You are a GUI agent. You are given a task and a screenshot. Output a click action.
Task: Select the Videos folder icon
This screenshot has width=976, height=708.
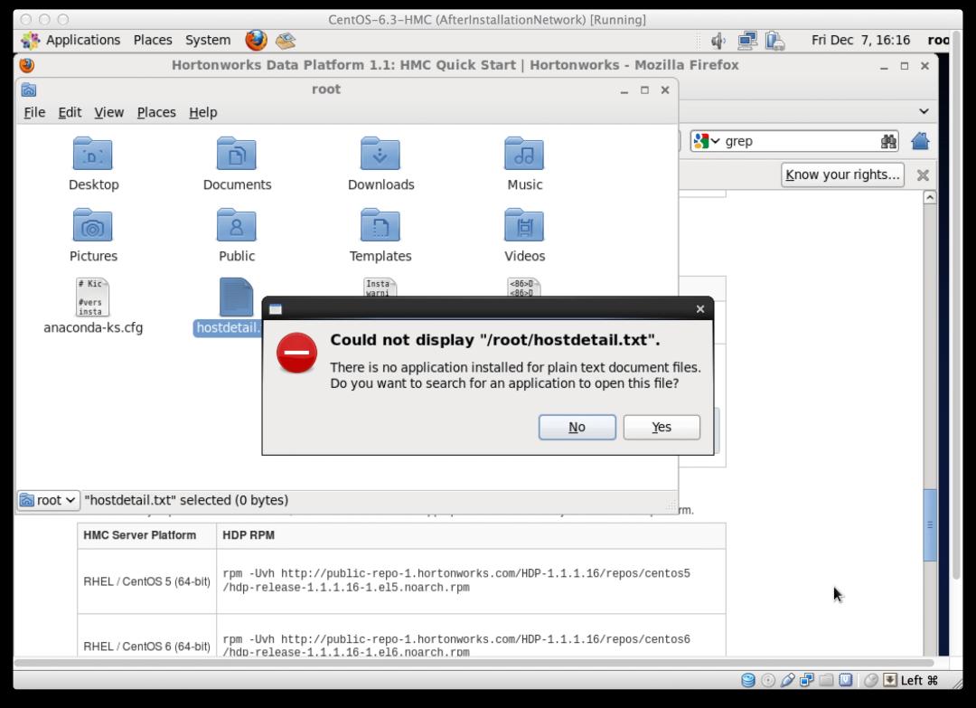point(524,226)
